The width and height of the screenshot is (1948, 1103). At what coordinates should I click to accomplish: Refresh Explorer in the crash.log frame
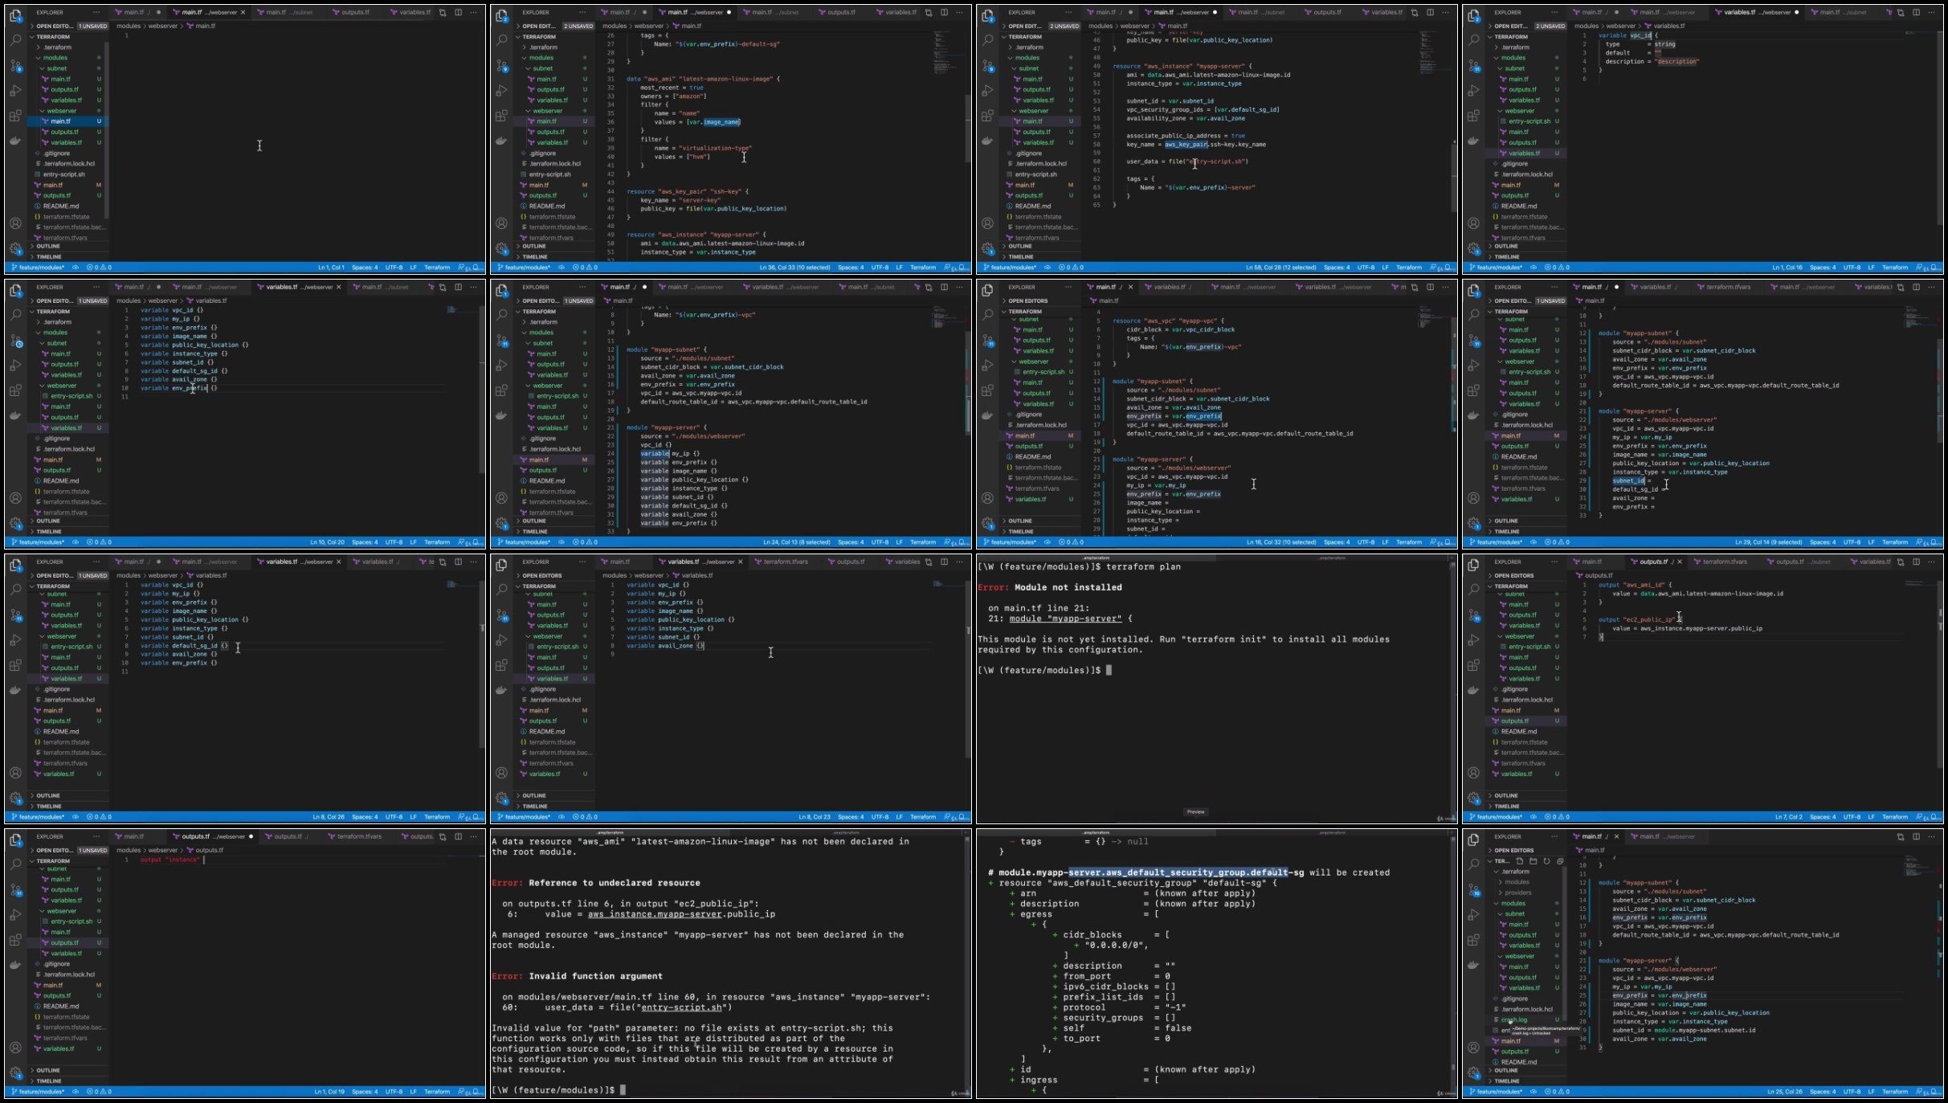coord(1546,860)
